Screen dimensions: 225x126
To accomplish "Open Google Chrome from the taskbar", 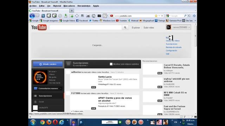I will click(x=42, y=122).
